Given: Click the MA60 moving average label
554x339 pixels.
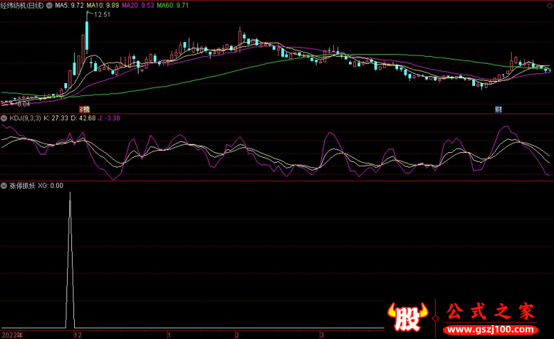Looking at the screenshot, I should (174, 5).
